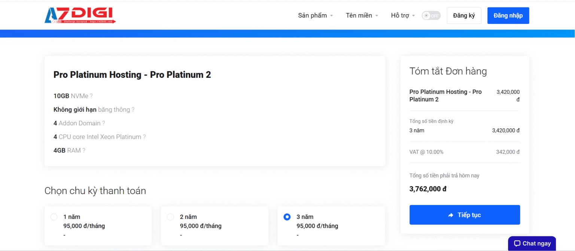
Task: Click the Pro Platinum Hosting product title
Action: click(132, 75)
